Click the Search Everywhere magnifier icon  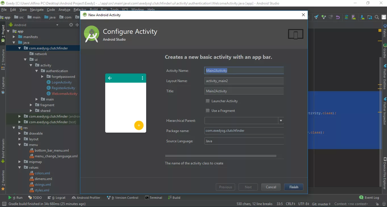pyautogui.click(x=377, y=17)
